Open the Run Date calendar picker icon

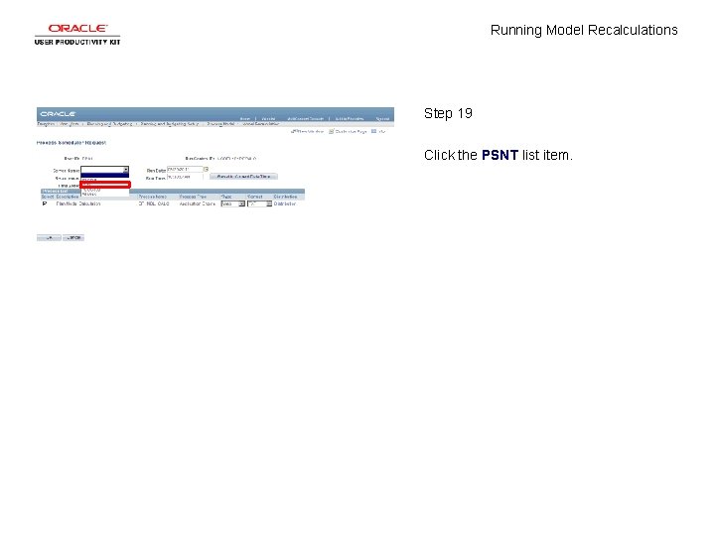click(207, 169)
